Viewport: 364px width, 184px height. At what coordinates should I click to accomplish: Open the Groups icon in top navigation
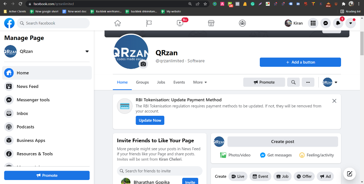(x=242, y=23)
